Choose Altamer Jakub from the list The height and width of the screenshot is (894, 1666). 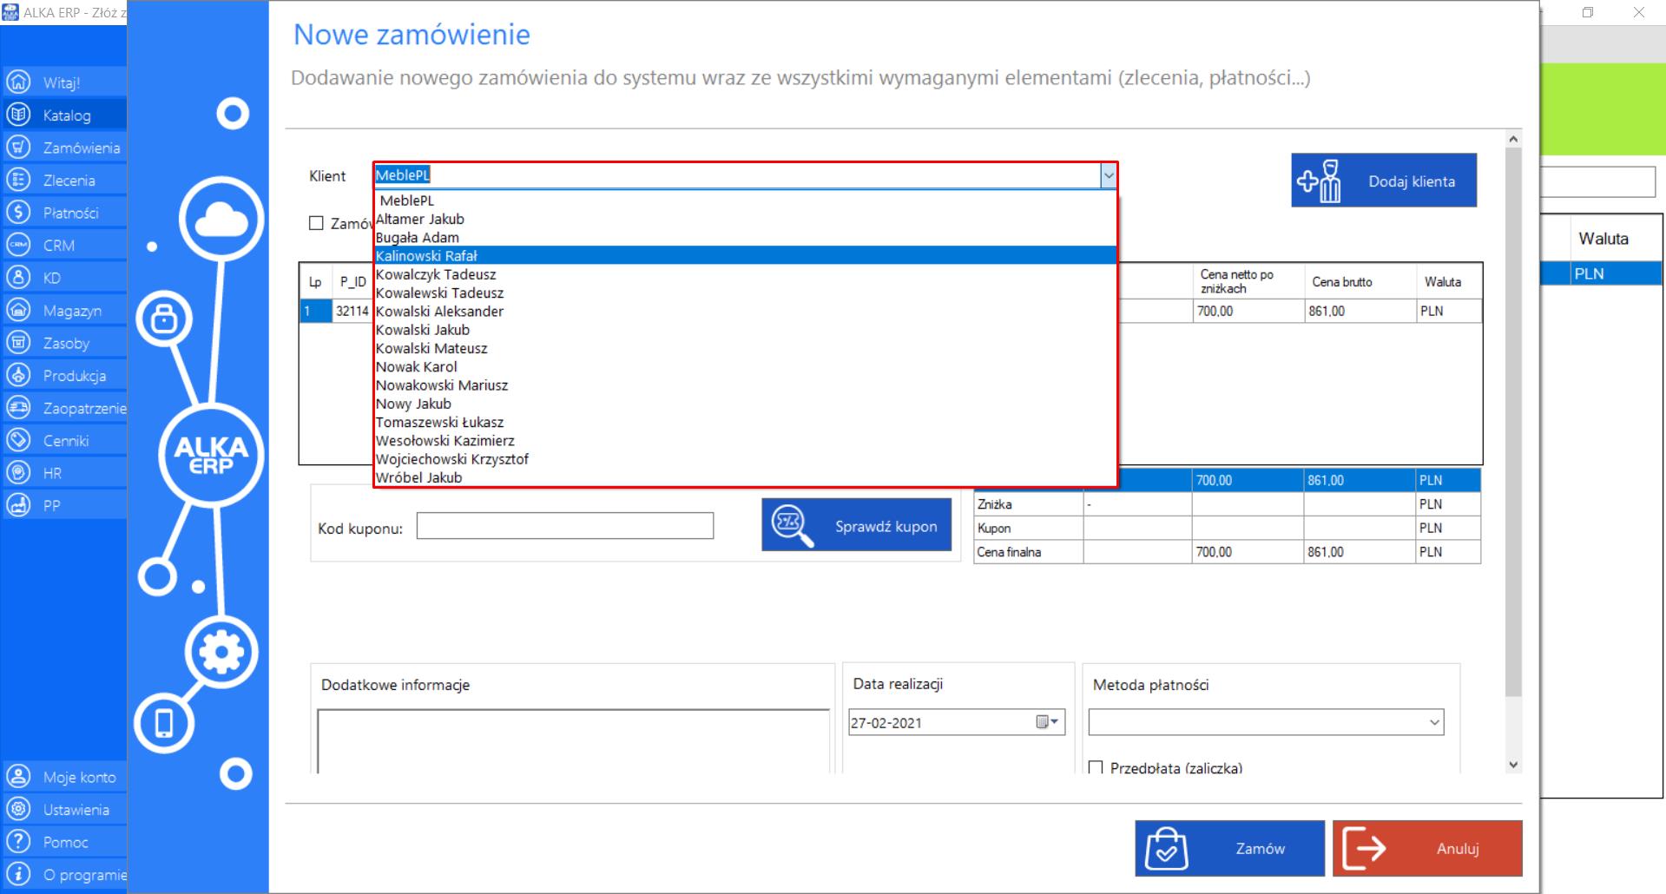[745, 219]
